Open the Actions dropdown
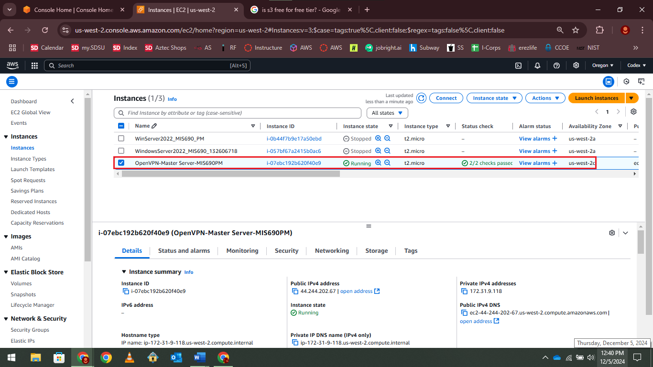The image size is (653, 367). coord(545,98)
